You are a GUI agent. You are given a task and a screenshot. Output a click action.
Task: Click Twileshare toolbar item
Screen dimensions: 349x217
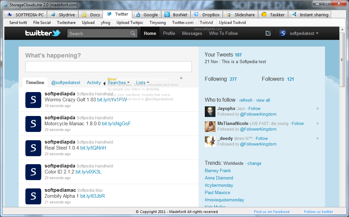click(x=66, y=23)
